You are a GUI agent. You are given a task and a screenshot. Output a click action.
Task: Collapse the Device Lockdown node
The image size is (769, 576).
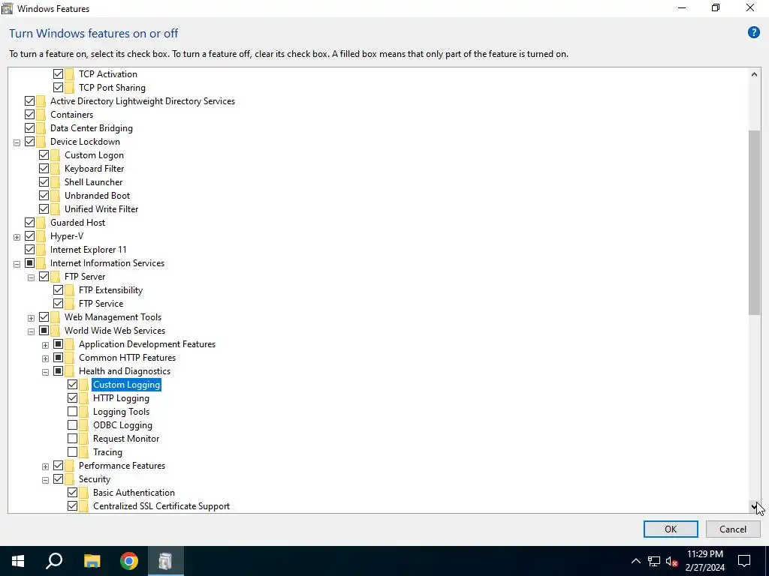point(17,142)
